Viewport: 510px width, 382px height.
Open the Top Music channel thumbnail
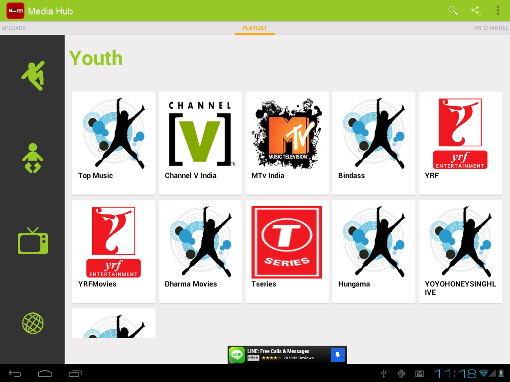point(114,133)
